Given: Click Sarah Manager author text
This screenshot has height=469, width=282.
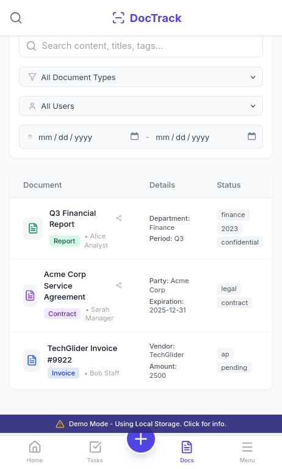Looking at the screenshot, I should click(x=99, y=314).
